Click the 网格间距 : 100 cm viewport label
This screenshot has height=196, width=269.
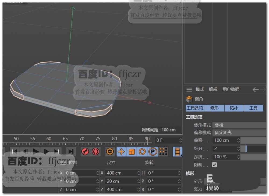pyautogui.click(x=159, y=130)
